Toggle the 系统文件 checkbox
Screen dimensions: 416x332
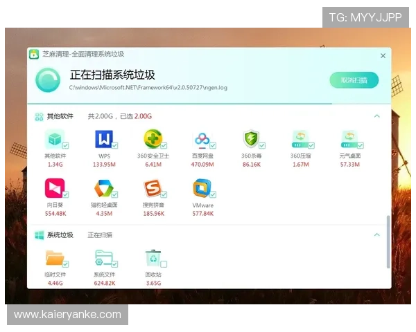pyautogui.click(x=114, y=264)
